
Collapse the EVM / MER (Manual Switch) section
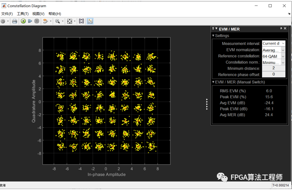coord(214,82)
